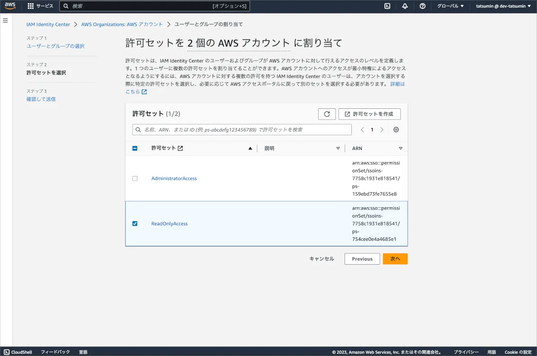Open the hamburger side navigation menu
The height and width of the screenshot is (356, 537).
(5, 21)
